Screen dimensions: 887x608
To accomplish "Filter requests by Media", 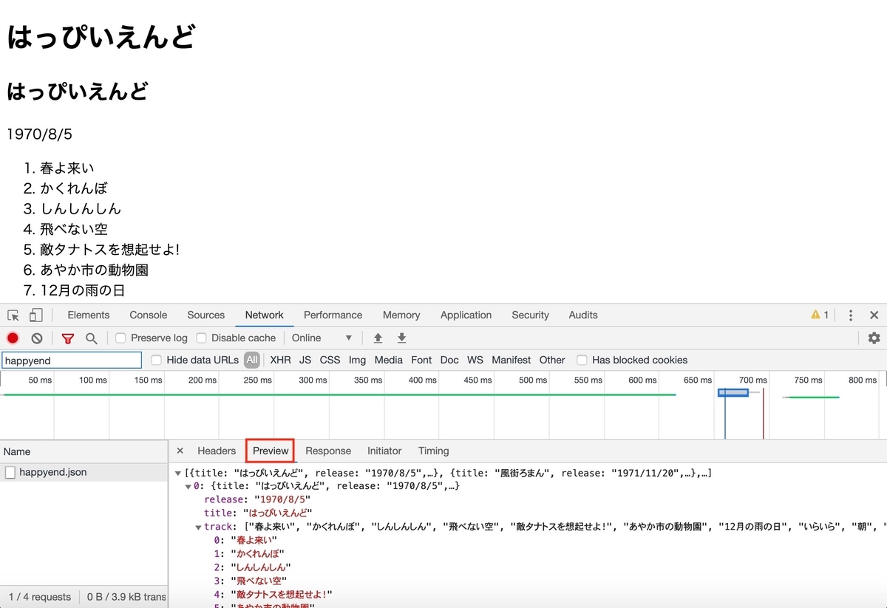I will pyautogui.click(x=388, y=360).
